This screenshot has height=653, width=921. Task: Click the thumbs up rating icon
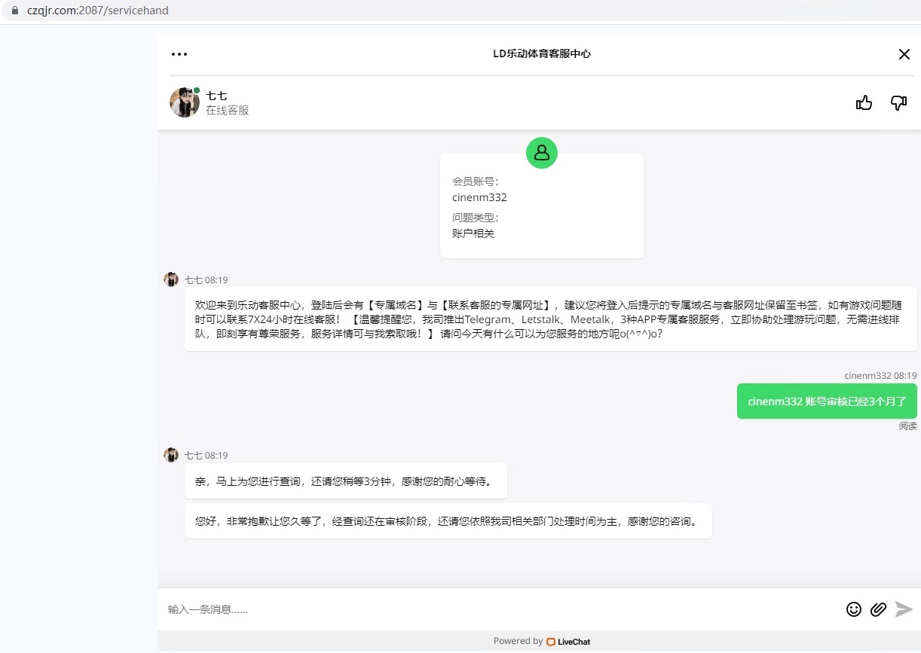tap(864, 103)
